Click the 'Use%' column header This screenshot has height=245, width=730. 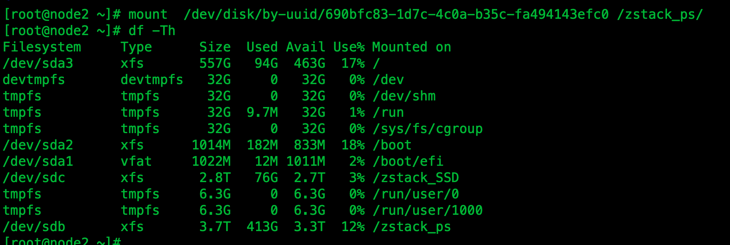point(349,47)
